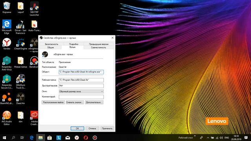Viewport: 251px width, 141px height.
Task: Click the Применить button
Action: (x=107, y=128)
